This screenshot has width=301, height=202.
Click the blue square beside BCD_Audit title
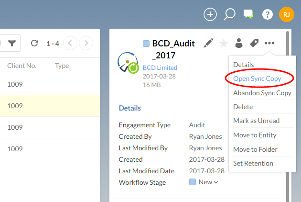click(146, 44)
